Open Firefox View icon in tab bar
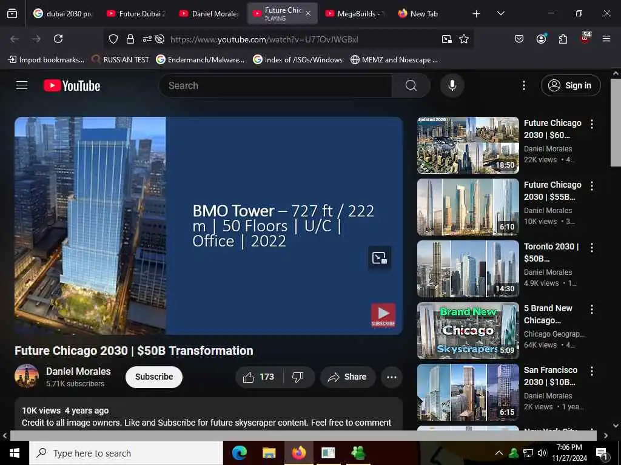The image size is (621, 465). pyautogui.click(x=12, y=14)
